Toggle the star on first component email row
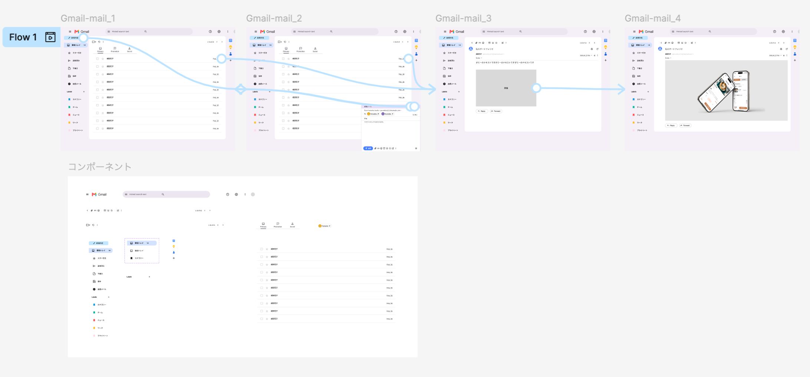This screenshot has width=810, height=377. click(x=267, y=249)
